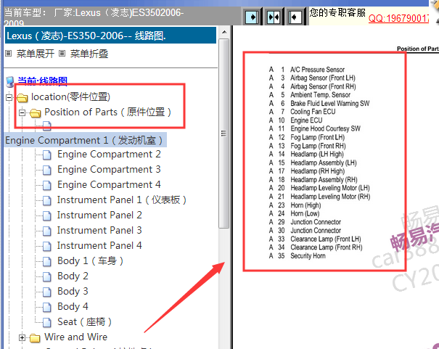Click the 'Engine ECU' entry
Image resolution: width=439 pixels, height=349 pixels.
[x=306, y=120]
